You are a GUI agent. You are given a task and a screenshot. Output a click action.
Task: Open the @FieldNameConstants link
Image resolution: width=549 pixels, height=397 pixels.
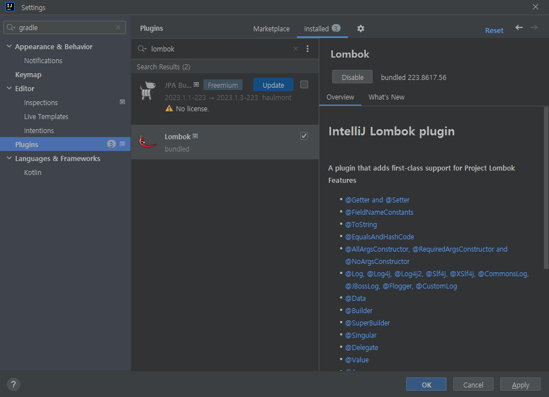pyautogui.click(x=379, y=212)
